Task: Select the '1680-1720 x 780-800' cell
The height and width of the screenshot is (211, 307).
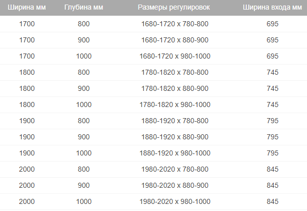Action: click(174, 24)
